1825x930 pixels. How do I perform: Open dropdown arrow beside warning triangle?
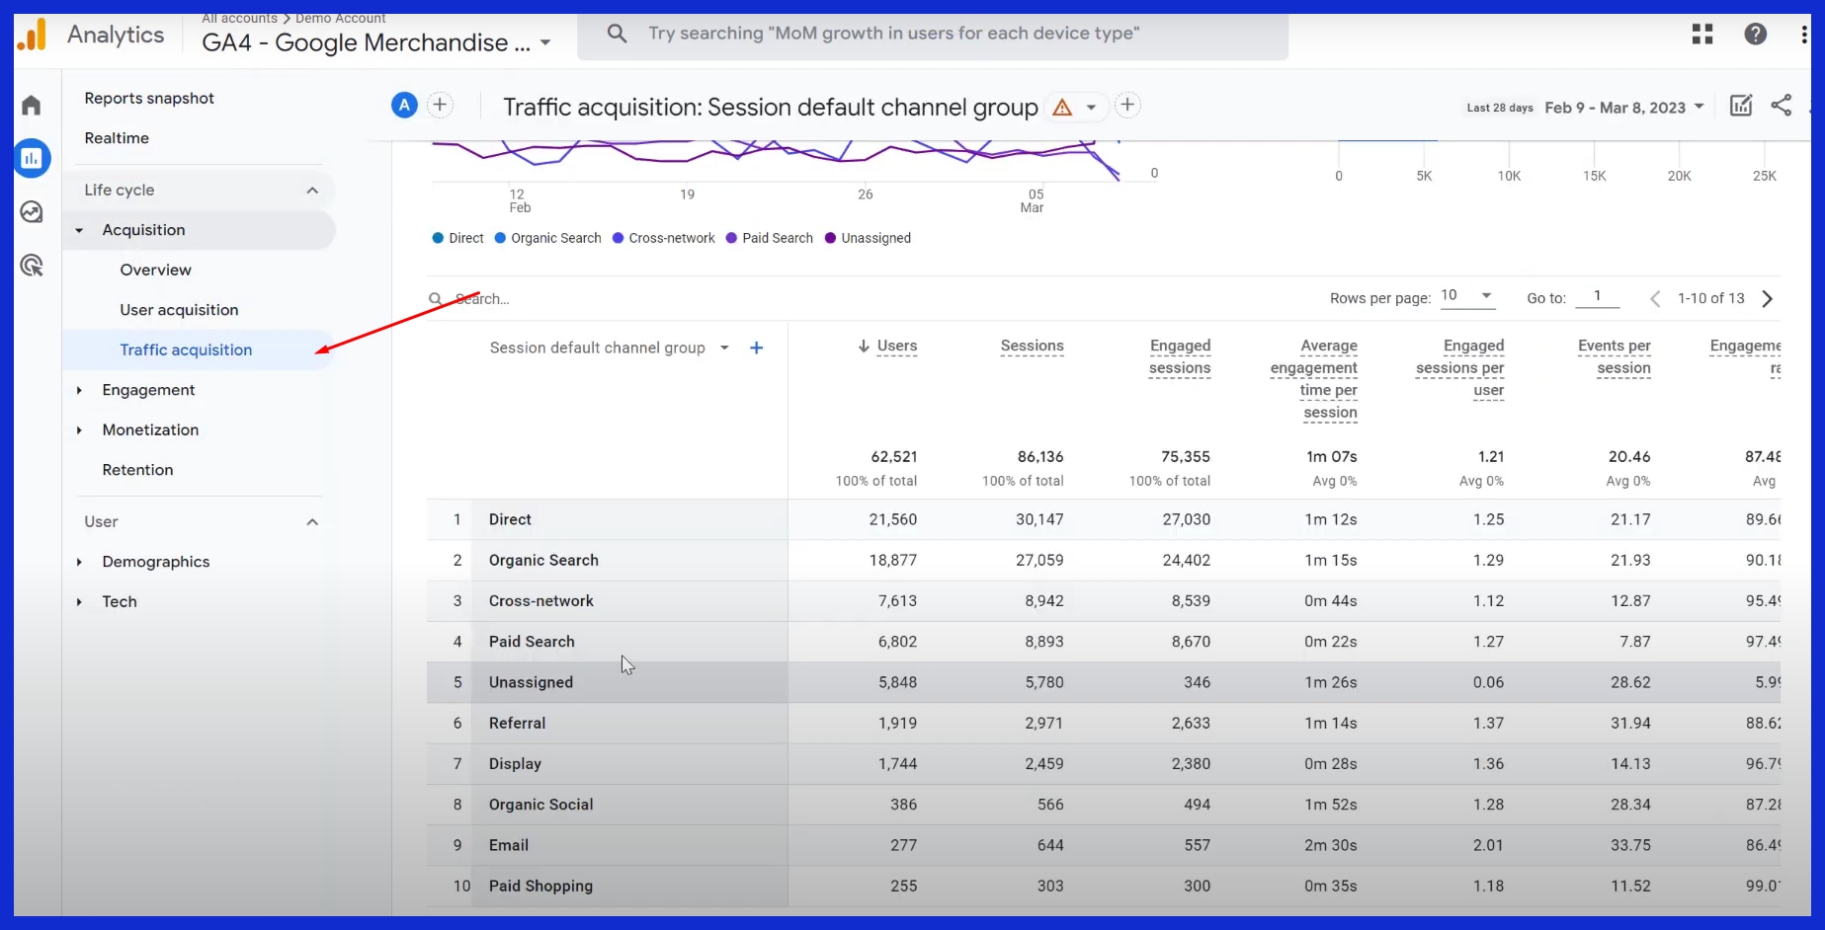(1091, 107)
